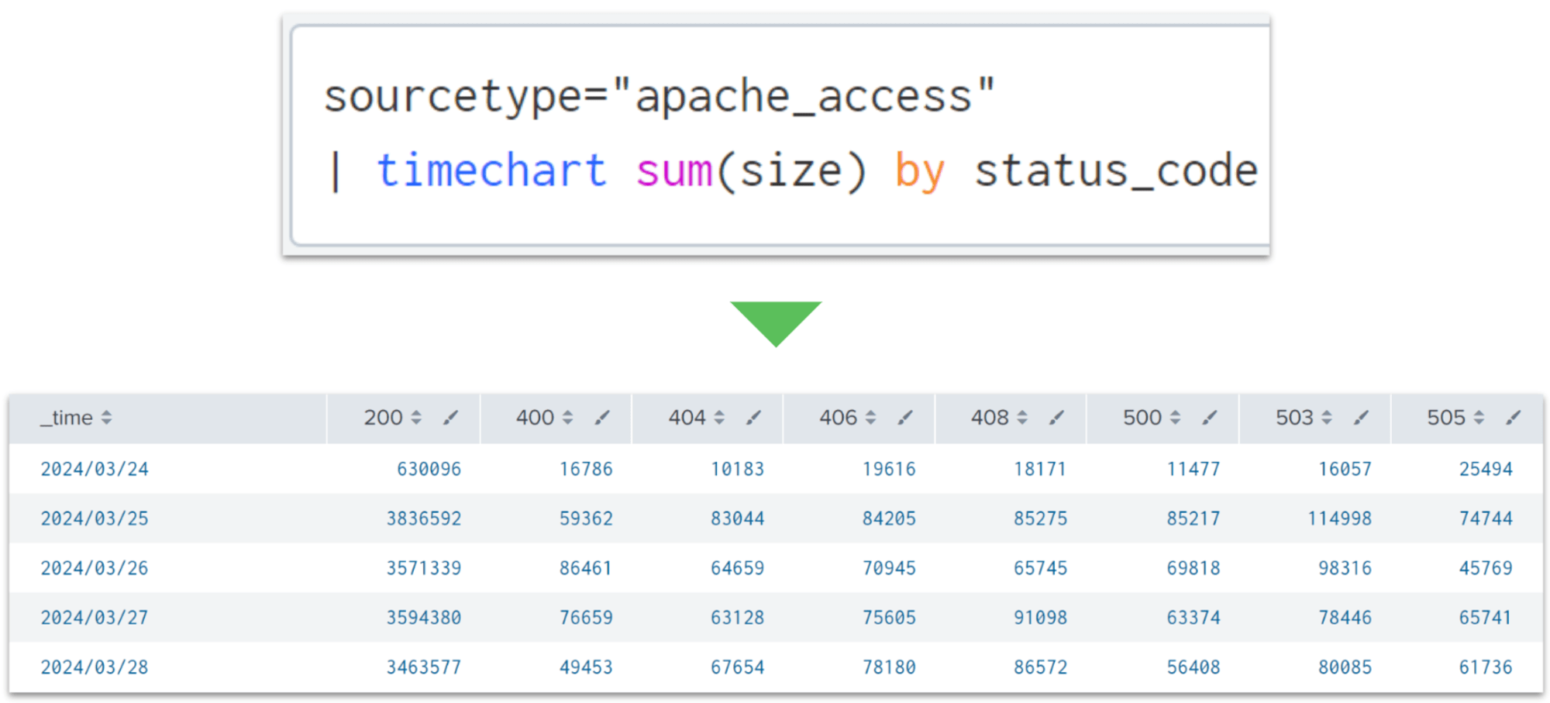Click the value 61736
The height and width of the screenshot is (703, 1550).
pos(1486,667)
